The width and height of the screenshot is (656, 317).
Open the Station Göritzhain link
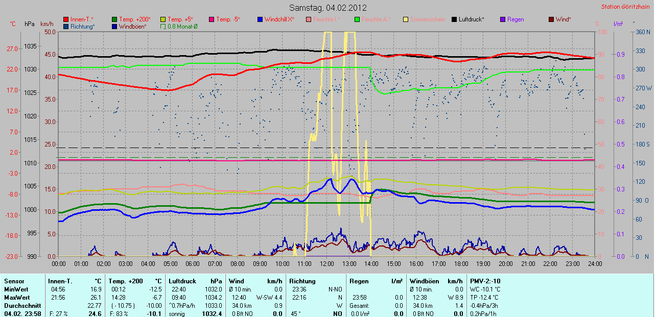pyautogui.click(x=626, y=7)
